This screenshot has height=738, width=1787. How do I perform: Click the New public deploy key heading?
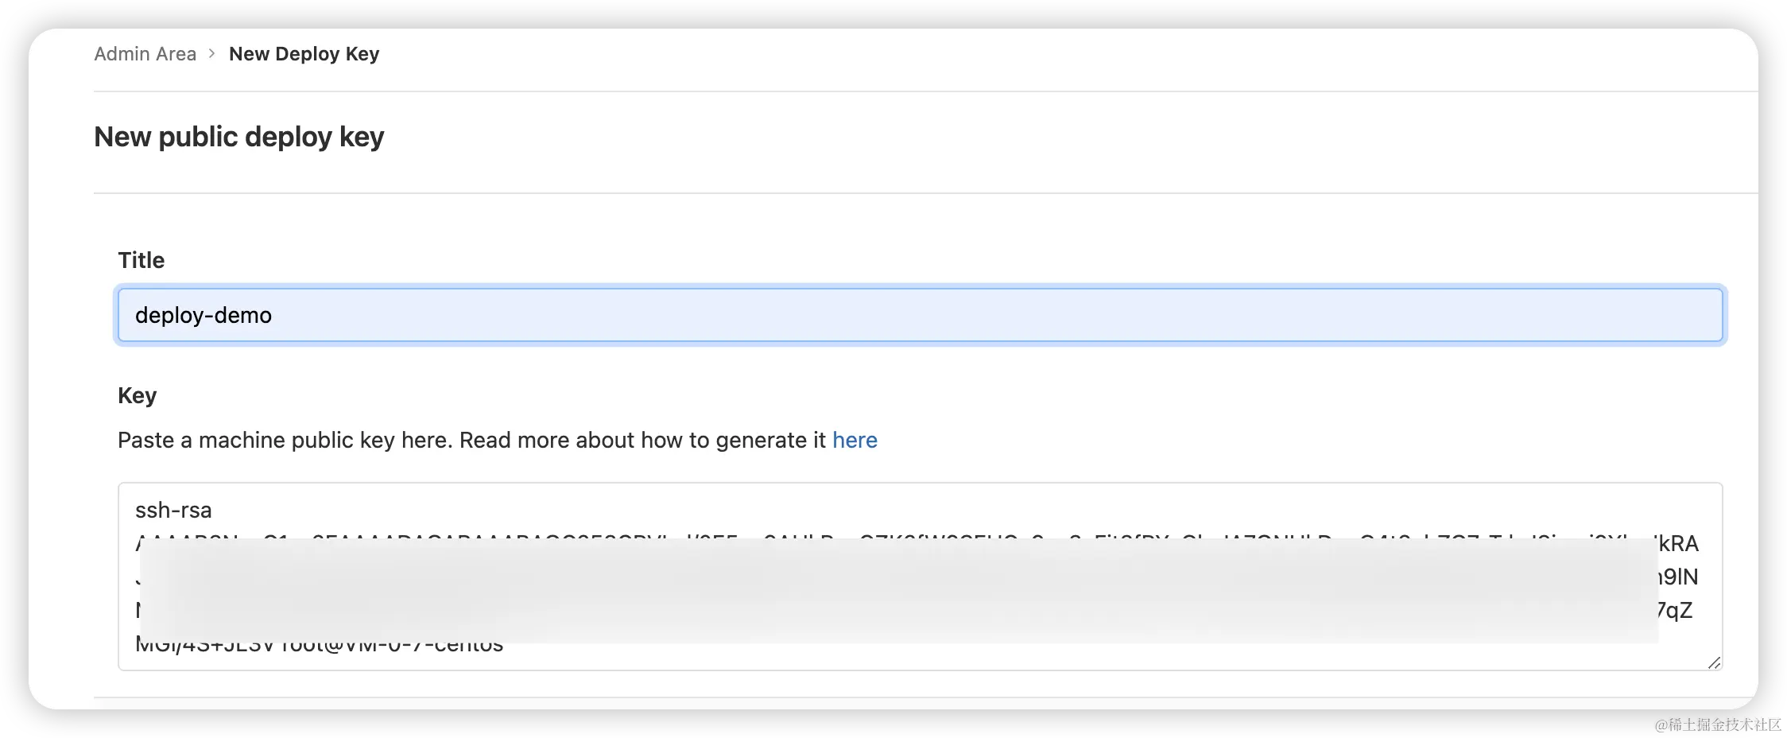pos(238,137)
